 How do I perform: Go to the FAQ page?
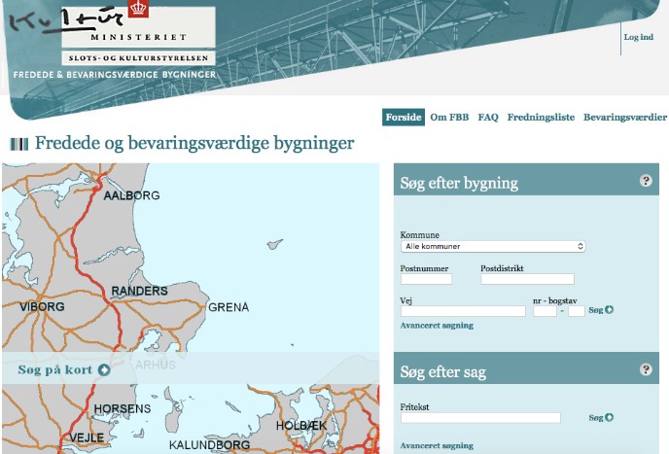coord(488,117)
